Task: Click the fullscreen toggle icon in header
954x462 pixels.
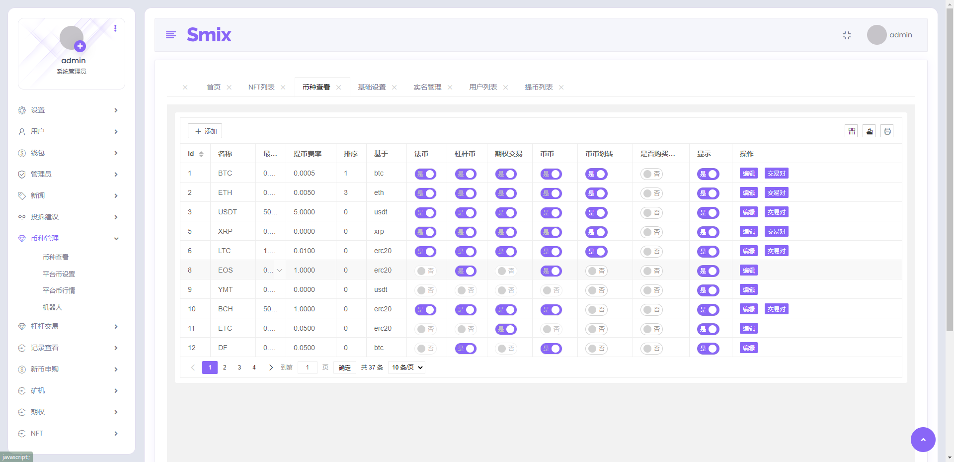Action: (847, 35)
